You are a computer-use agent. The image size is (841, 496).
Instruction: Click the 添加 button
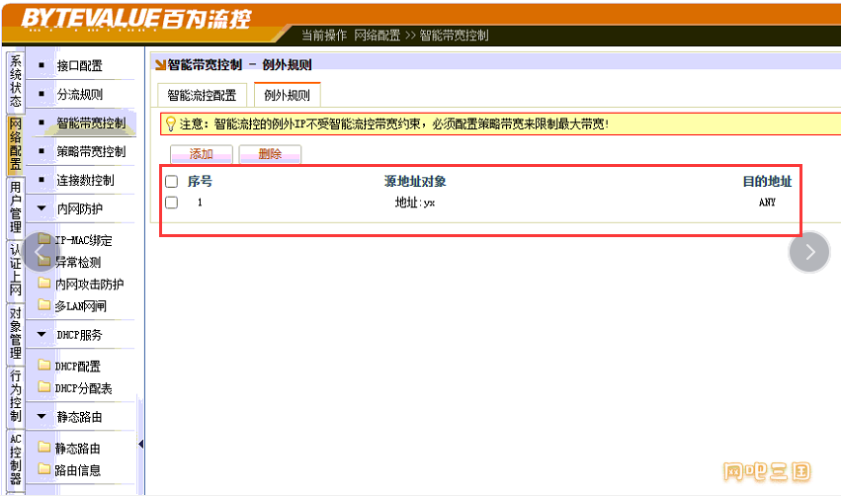click(202, 154)
